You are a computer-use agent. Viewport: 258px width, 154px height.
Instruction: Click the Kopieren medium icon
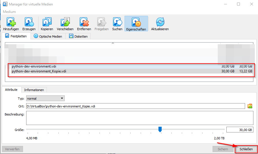pos(47,22)
